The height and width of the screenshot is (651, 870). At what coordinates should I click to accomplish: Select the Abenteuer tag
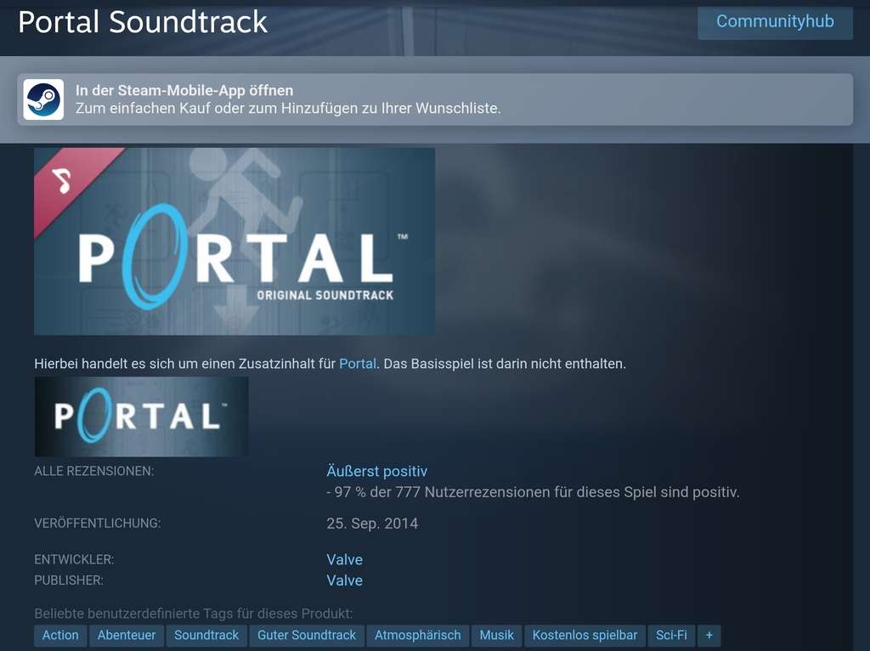[x=127, y=635]
